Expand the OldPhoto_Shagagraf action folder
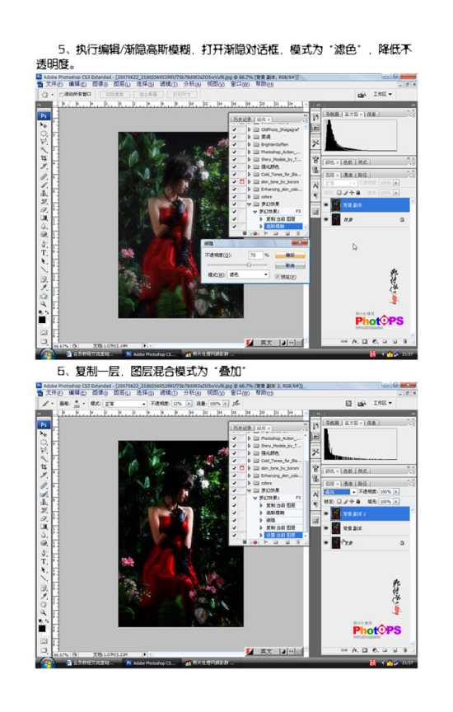 pyautogui.click(x=250, y=129)
